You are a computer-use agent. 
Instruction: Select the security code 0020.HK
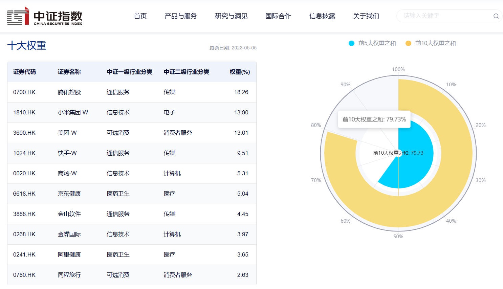[x=24, y=173]
